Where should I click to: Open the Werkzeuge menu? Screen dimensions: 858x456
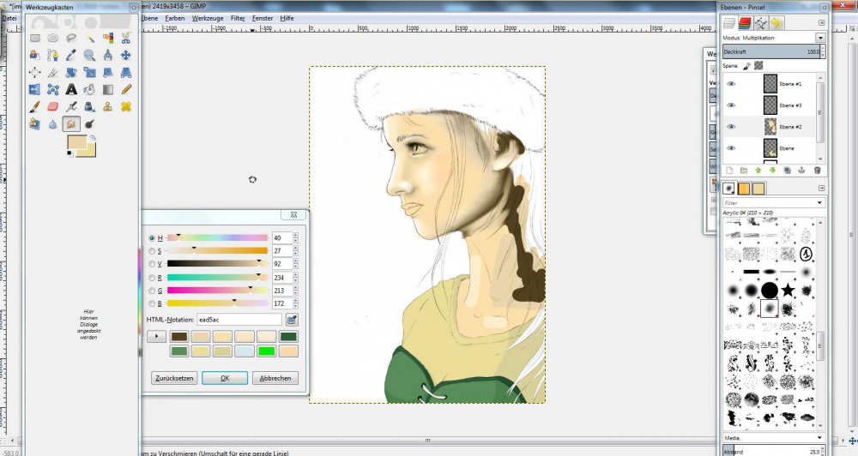coord(208,18)
